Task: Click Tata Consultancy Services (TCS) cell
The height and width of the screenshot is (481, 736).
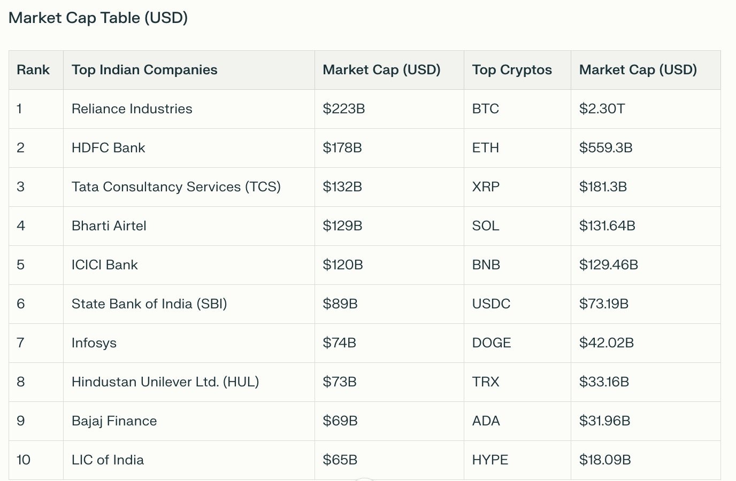Action: pos(176,187)
